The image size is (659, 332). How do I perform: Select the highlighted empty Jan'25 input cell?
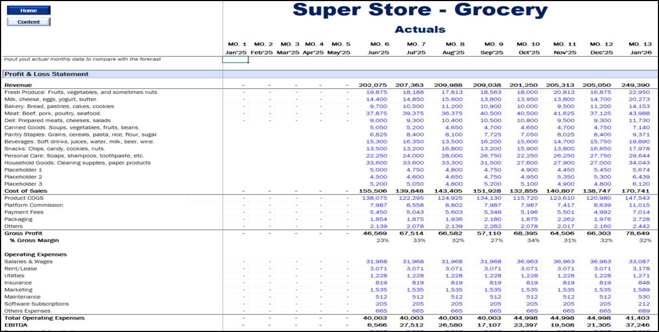235,60
